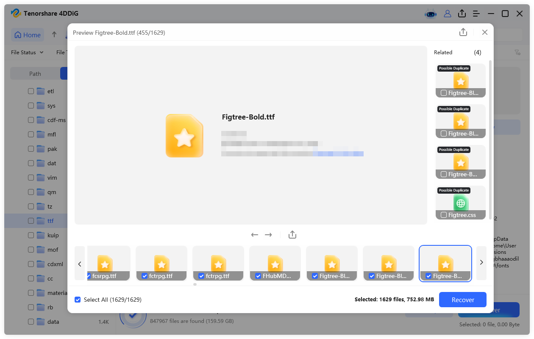Click the export icon in the preview header
The height and width of the screenshot is (339, 534).
click(463, 32)
